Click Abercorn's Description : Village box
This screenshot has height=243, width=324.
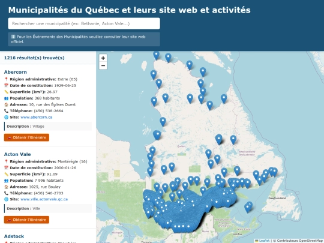(x=48, y=126)
